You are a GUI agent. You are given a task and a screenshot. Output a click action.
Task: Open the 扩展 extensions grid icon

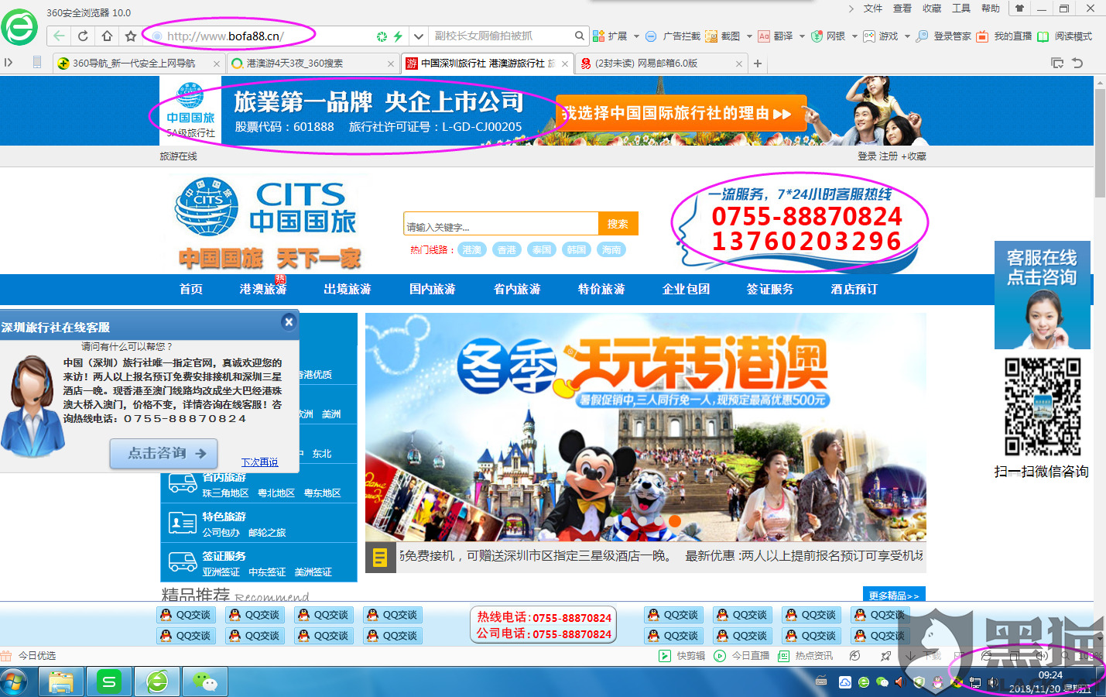598,36
